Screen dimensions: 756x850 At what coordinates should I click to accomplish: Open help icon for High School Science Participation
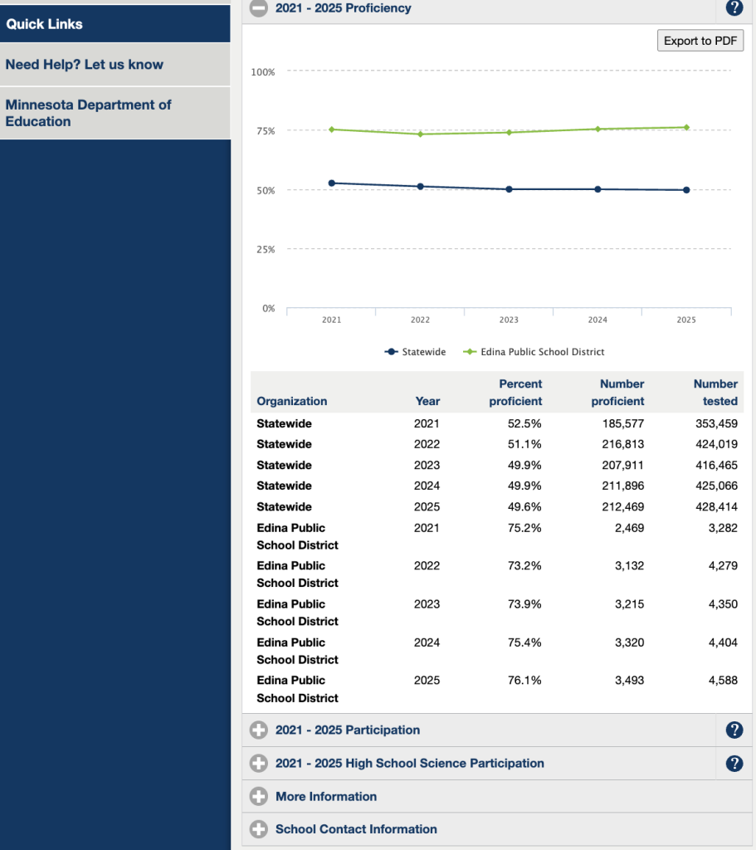pyautogui.click(x=734, y=764)
